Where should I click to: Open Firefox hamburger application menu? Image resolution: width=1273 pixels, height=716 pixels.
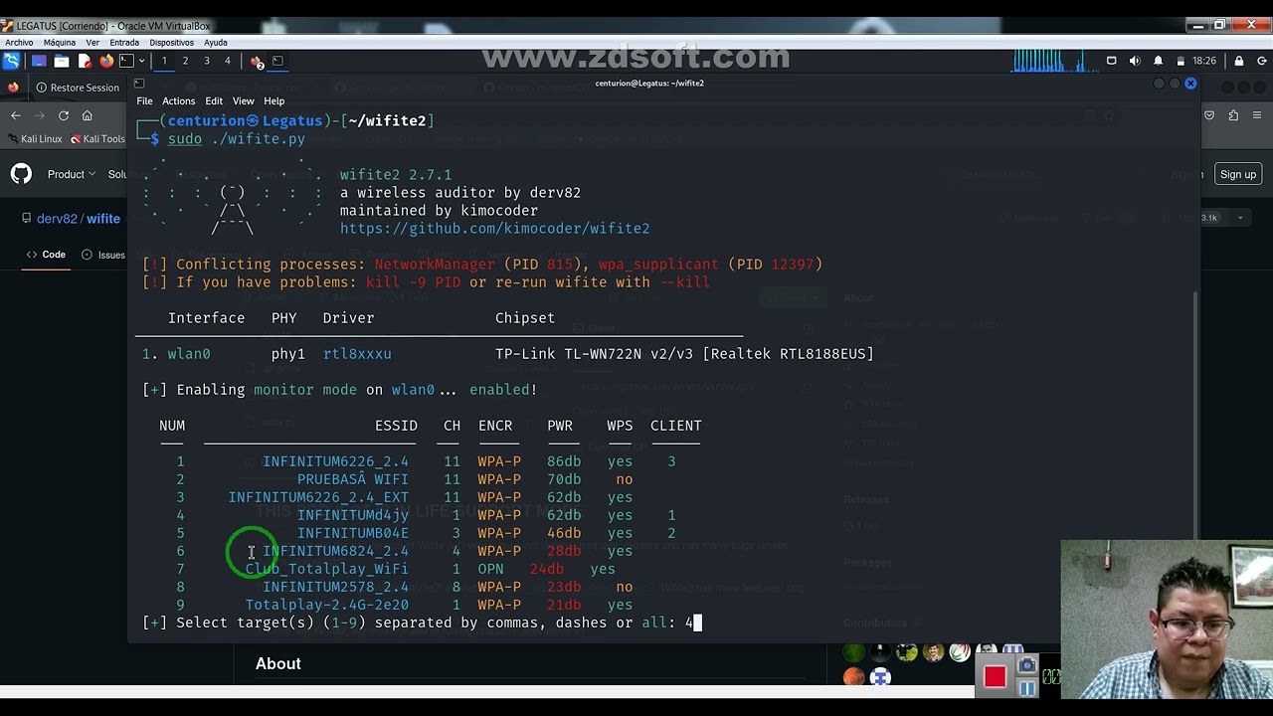tap(1257, 115)
